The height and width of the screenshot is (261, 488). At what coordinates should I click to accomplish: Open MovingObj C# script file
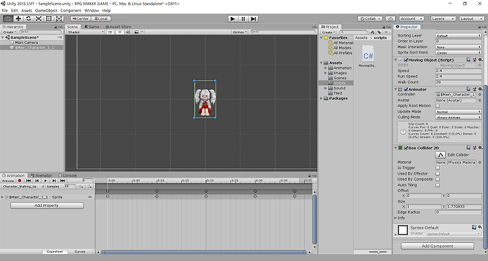[x=368, y=57]
